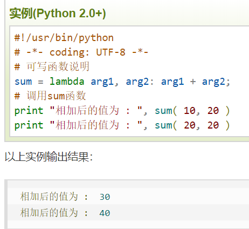Click the 'lambda' keyword in the sum definition
Screen dimensions: 249x229
click(x=67, y=82)
